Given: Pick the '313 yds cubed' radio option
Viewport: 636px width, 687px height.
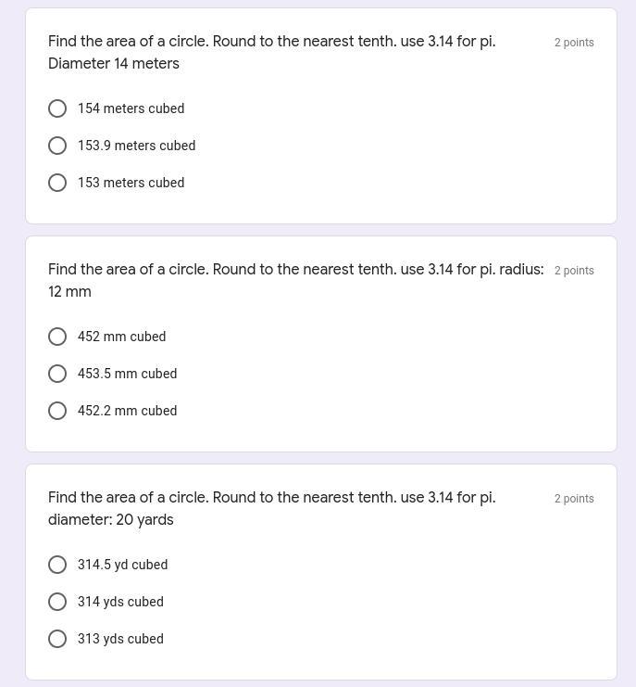Looking at the screenshot, I should pos(57,639).
